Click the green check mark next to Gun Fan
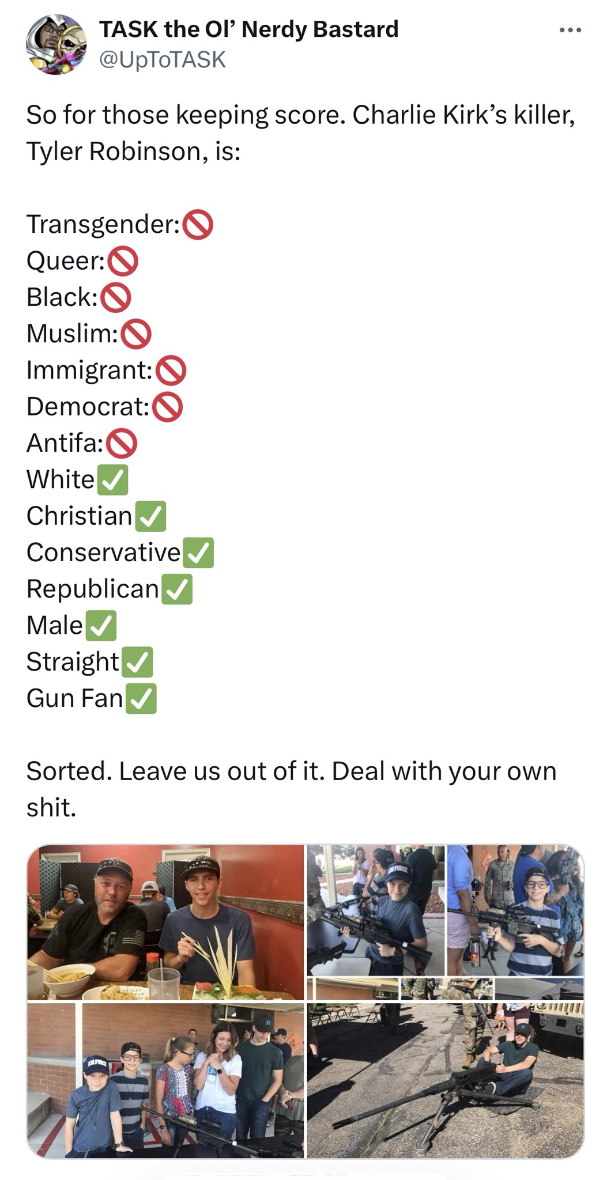Screen dimensions: 611x1180 pos(141,699)
